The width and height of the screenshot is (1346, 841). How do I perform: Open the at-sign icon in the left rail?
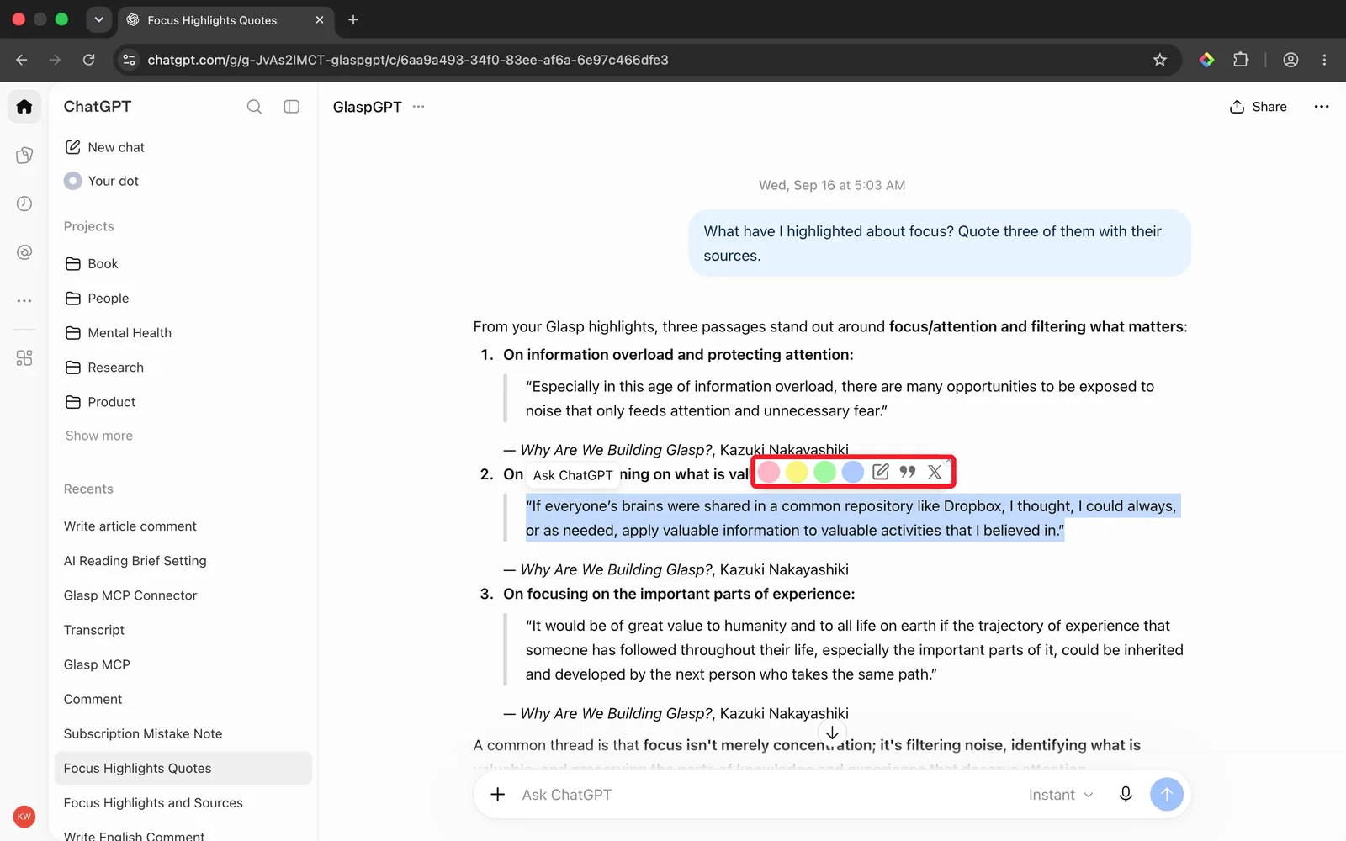tap(24, 252)
